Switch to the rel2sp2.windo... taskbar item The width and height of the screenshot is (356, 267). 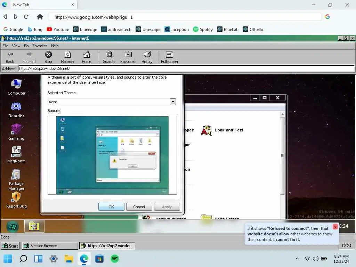pos(107,246)
